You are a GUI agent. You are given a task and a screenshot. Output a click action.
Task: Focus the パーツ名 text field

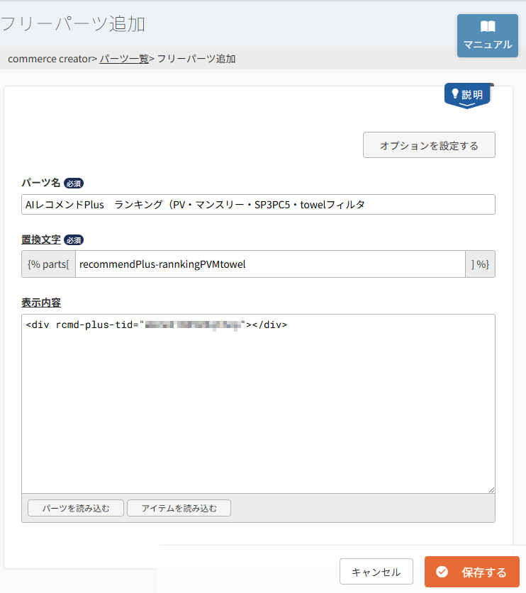point(258,205)
